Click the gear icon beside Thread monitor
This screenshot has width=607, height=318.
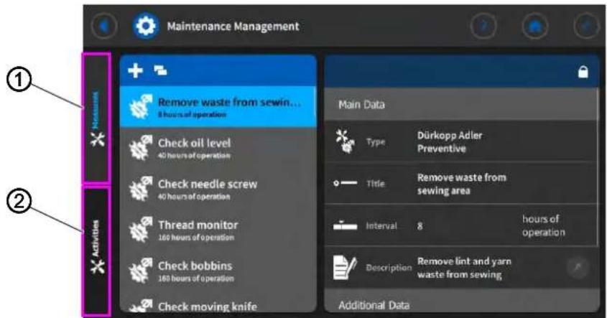[140, 230]
